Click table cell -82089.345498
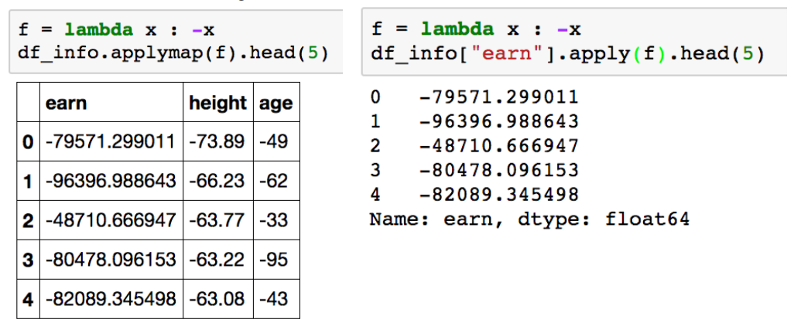The height and width of the screenshot is (333, 794). (x=111, y=299)
